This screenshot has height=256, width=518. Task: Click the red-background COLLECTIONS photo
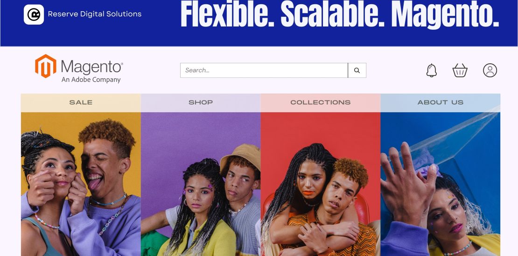click(x=321, y=184)
